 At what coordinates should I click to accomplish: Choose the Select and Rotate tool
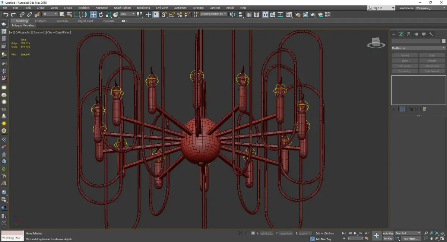[x=101, y=15]
